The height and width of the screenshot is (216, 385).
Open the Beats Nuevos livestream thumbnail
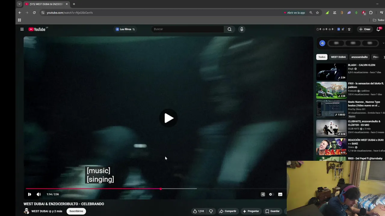[x=331, y=109]
